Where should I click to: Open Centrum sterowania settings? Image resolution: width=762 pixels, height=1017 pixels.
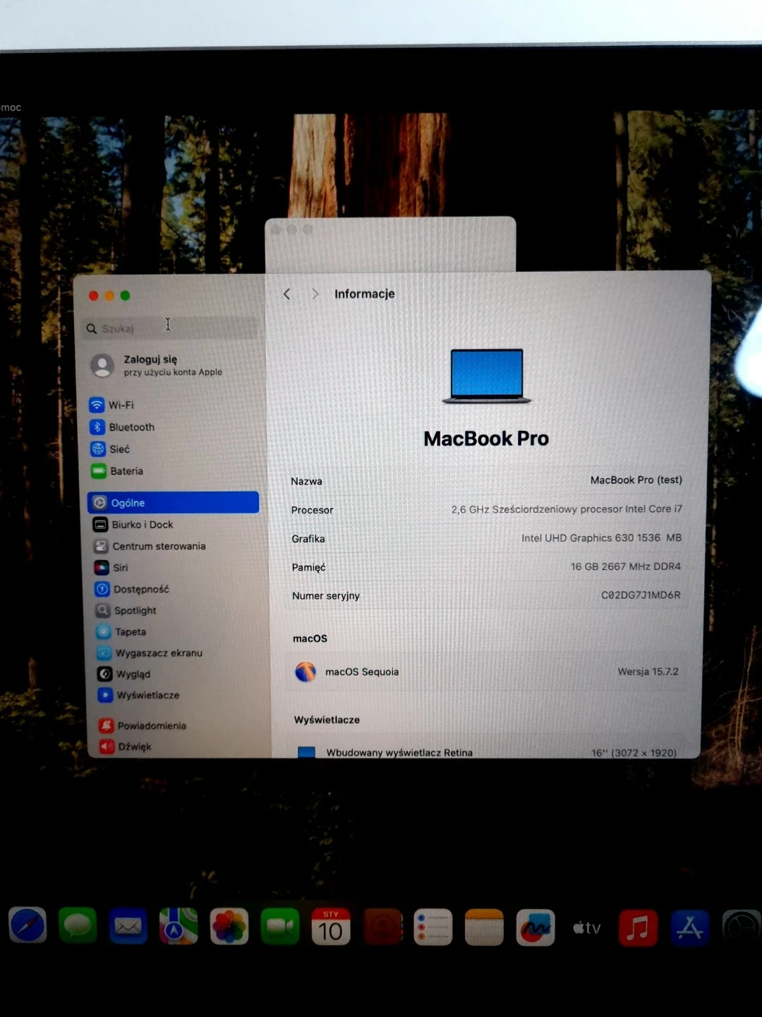(159, 546)
